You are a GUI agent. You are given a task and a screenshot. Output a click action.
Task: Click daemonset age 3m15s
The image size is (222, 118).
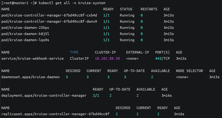[x=214, y=77]
